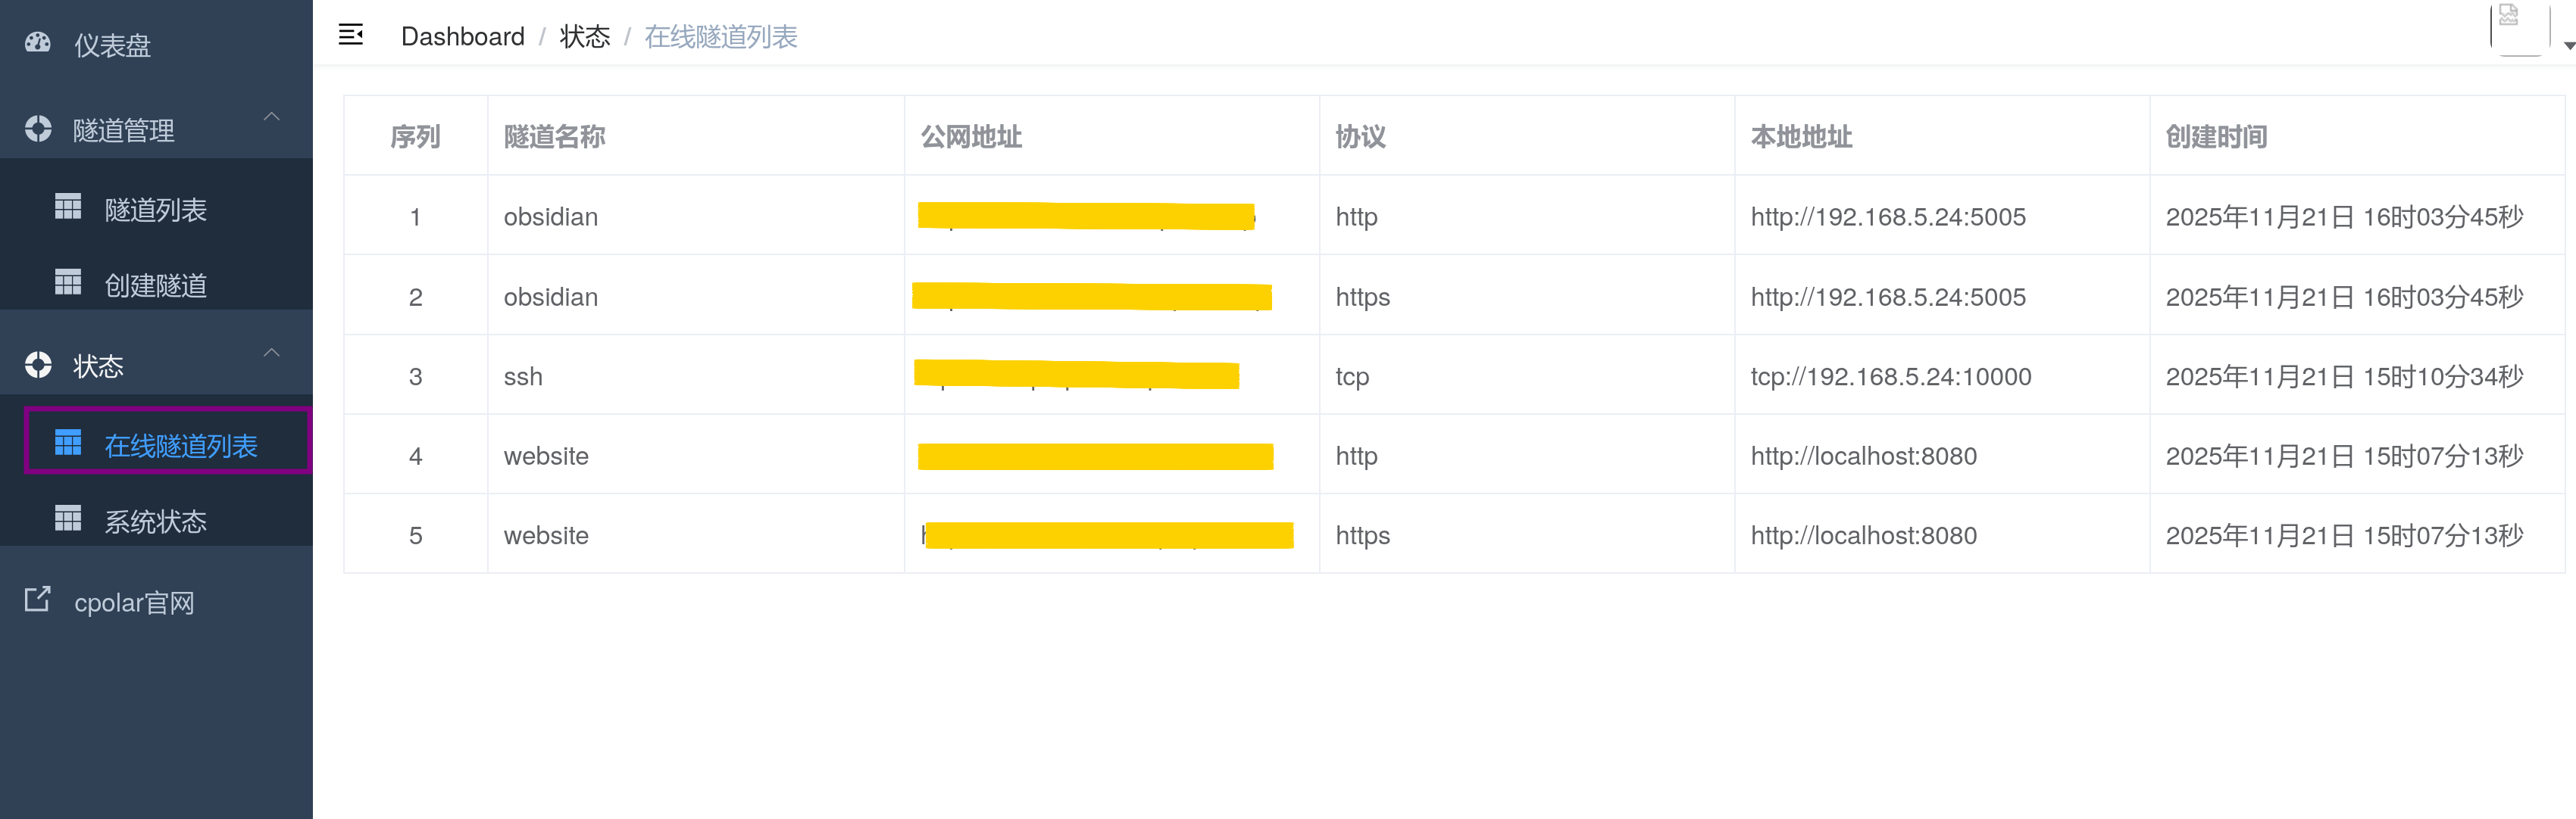Click the 状态 lifebuoy icon in sidebar
2576x819 pixels.
pyautogui.click(x=38, y=366)
